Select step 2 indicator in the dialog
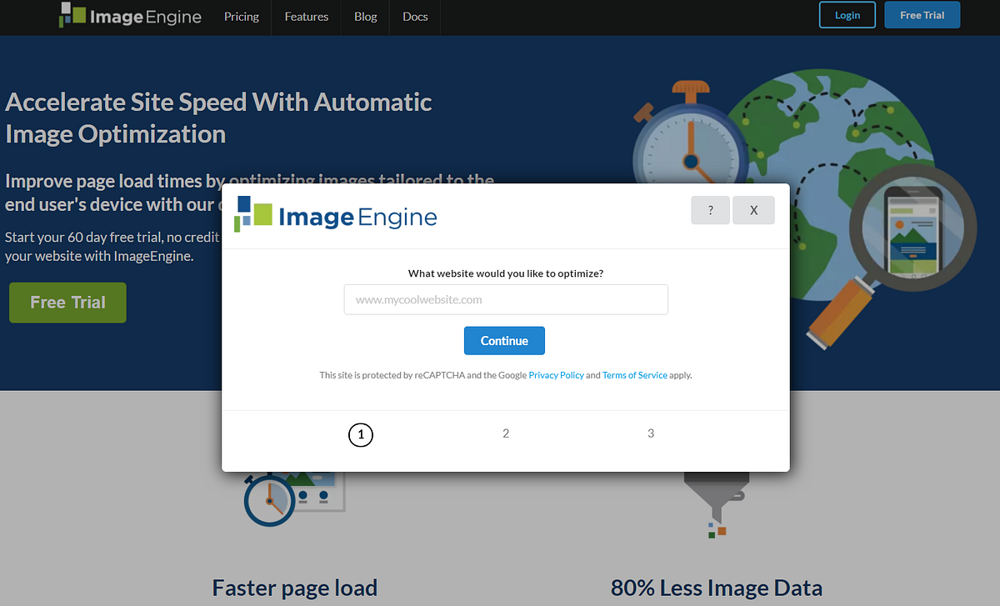Screen dimensions: 1000x606 pos(506,433)
